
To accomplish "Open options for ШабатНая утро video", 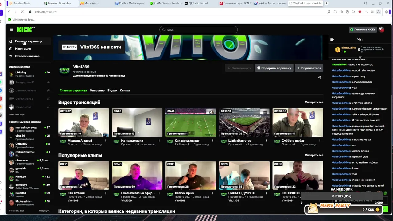I will click(x=266, y=141).
